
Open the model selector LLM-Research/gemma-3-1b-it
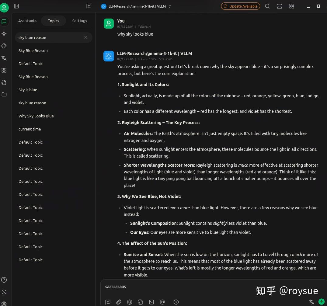tap(136, 6)
